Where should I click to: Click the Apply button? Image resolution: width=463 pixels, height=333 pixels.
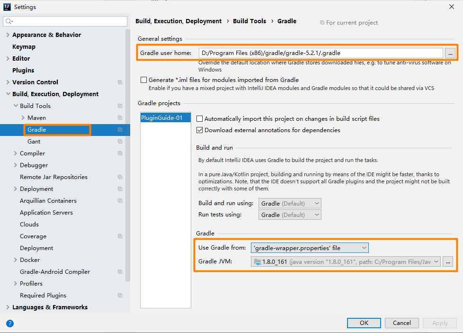point(440,323)
